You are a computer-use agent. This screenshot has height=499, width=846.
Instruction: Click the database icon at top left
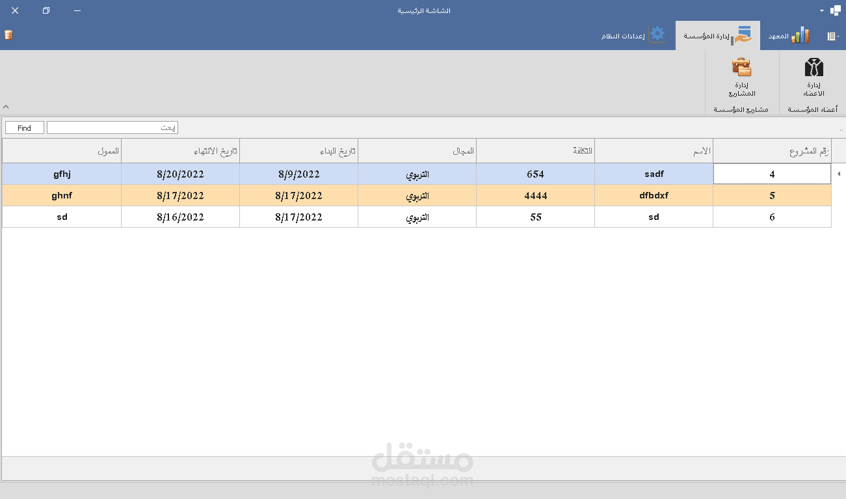click(x=8, y=35)
